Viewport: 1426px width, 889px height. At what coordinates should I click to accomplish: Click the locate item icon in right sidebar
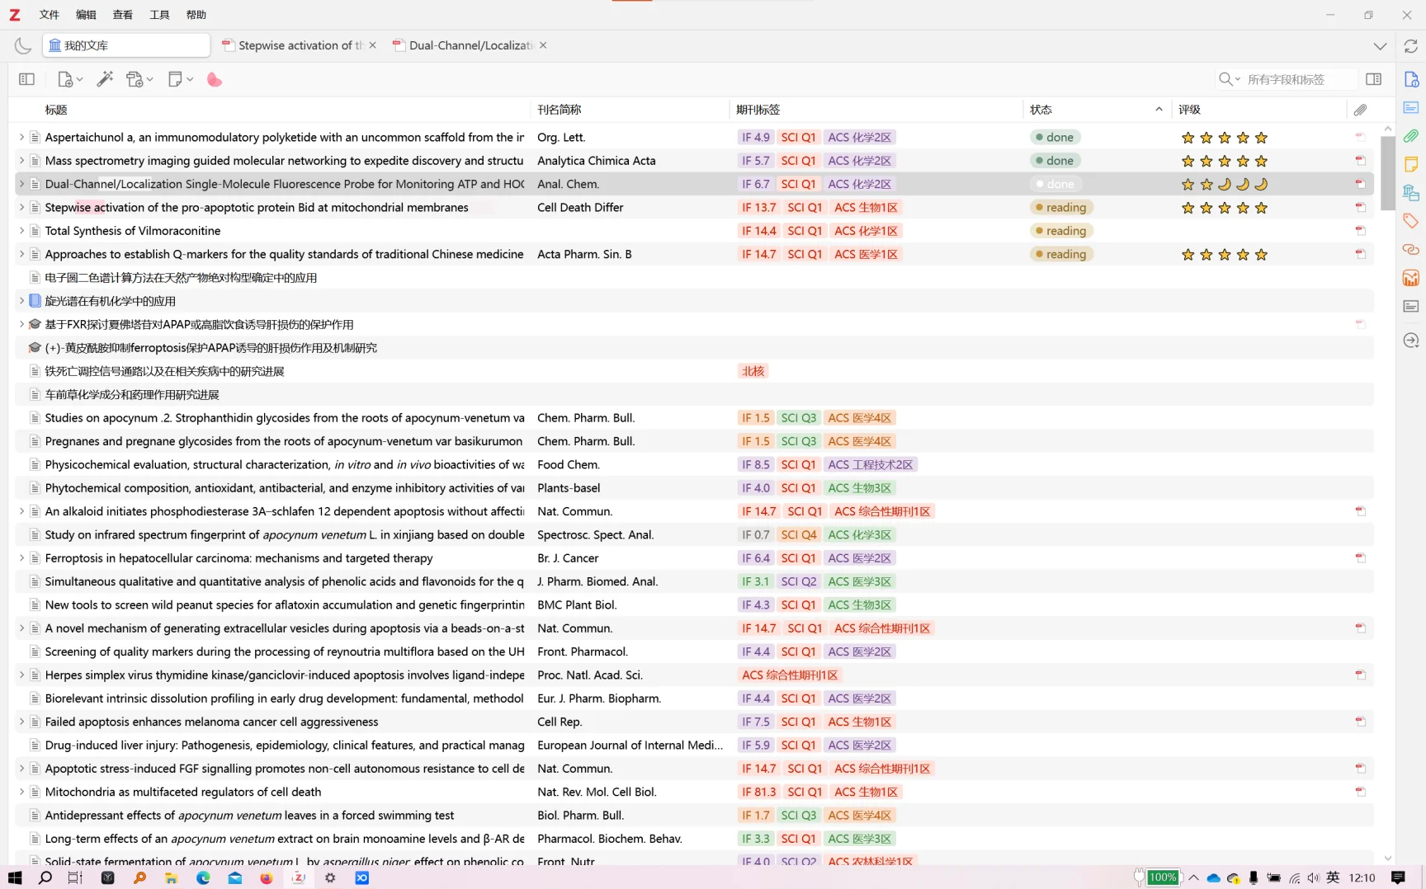1411,341
